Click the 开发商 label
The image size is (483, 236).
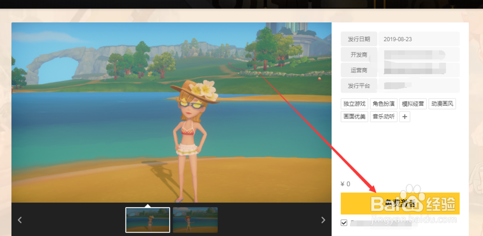click(359, 55)
